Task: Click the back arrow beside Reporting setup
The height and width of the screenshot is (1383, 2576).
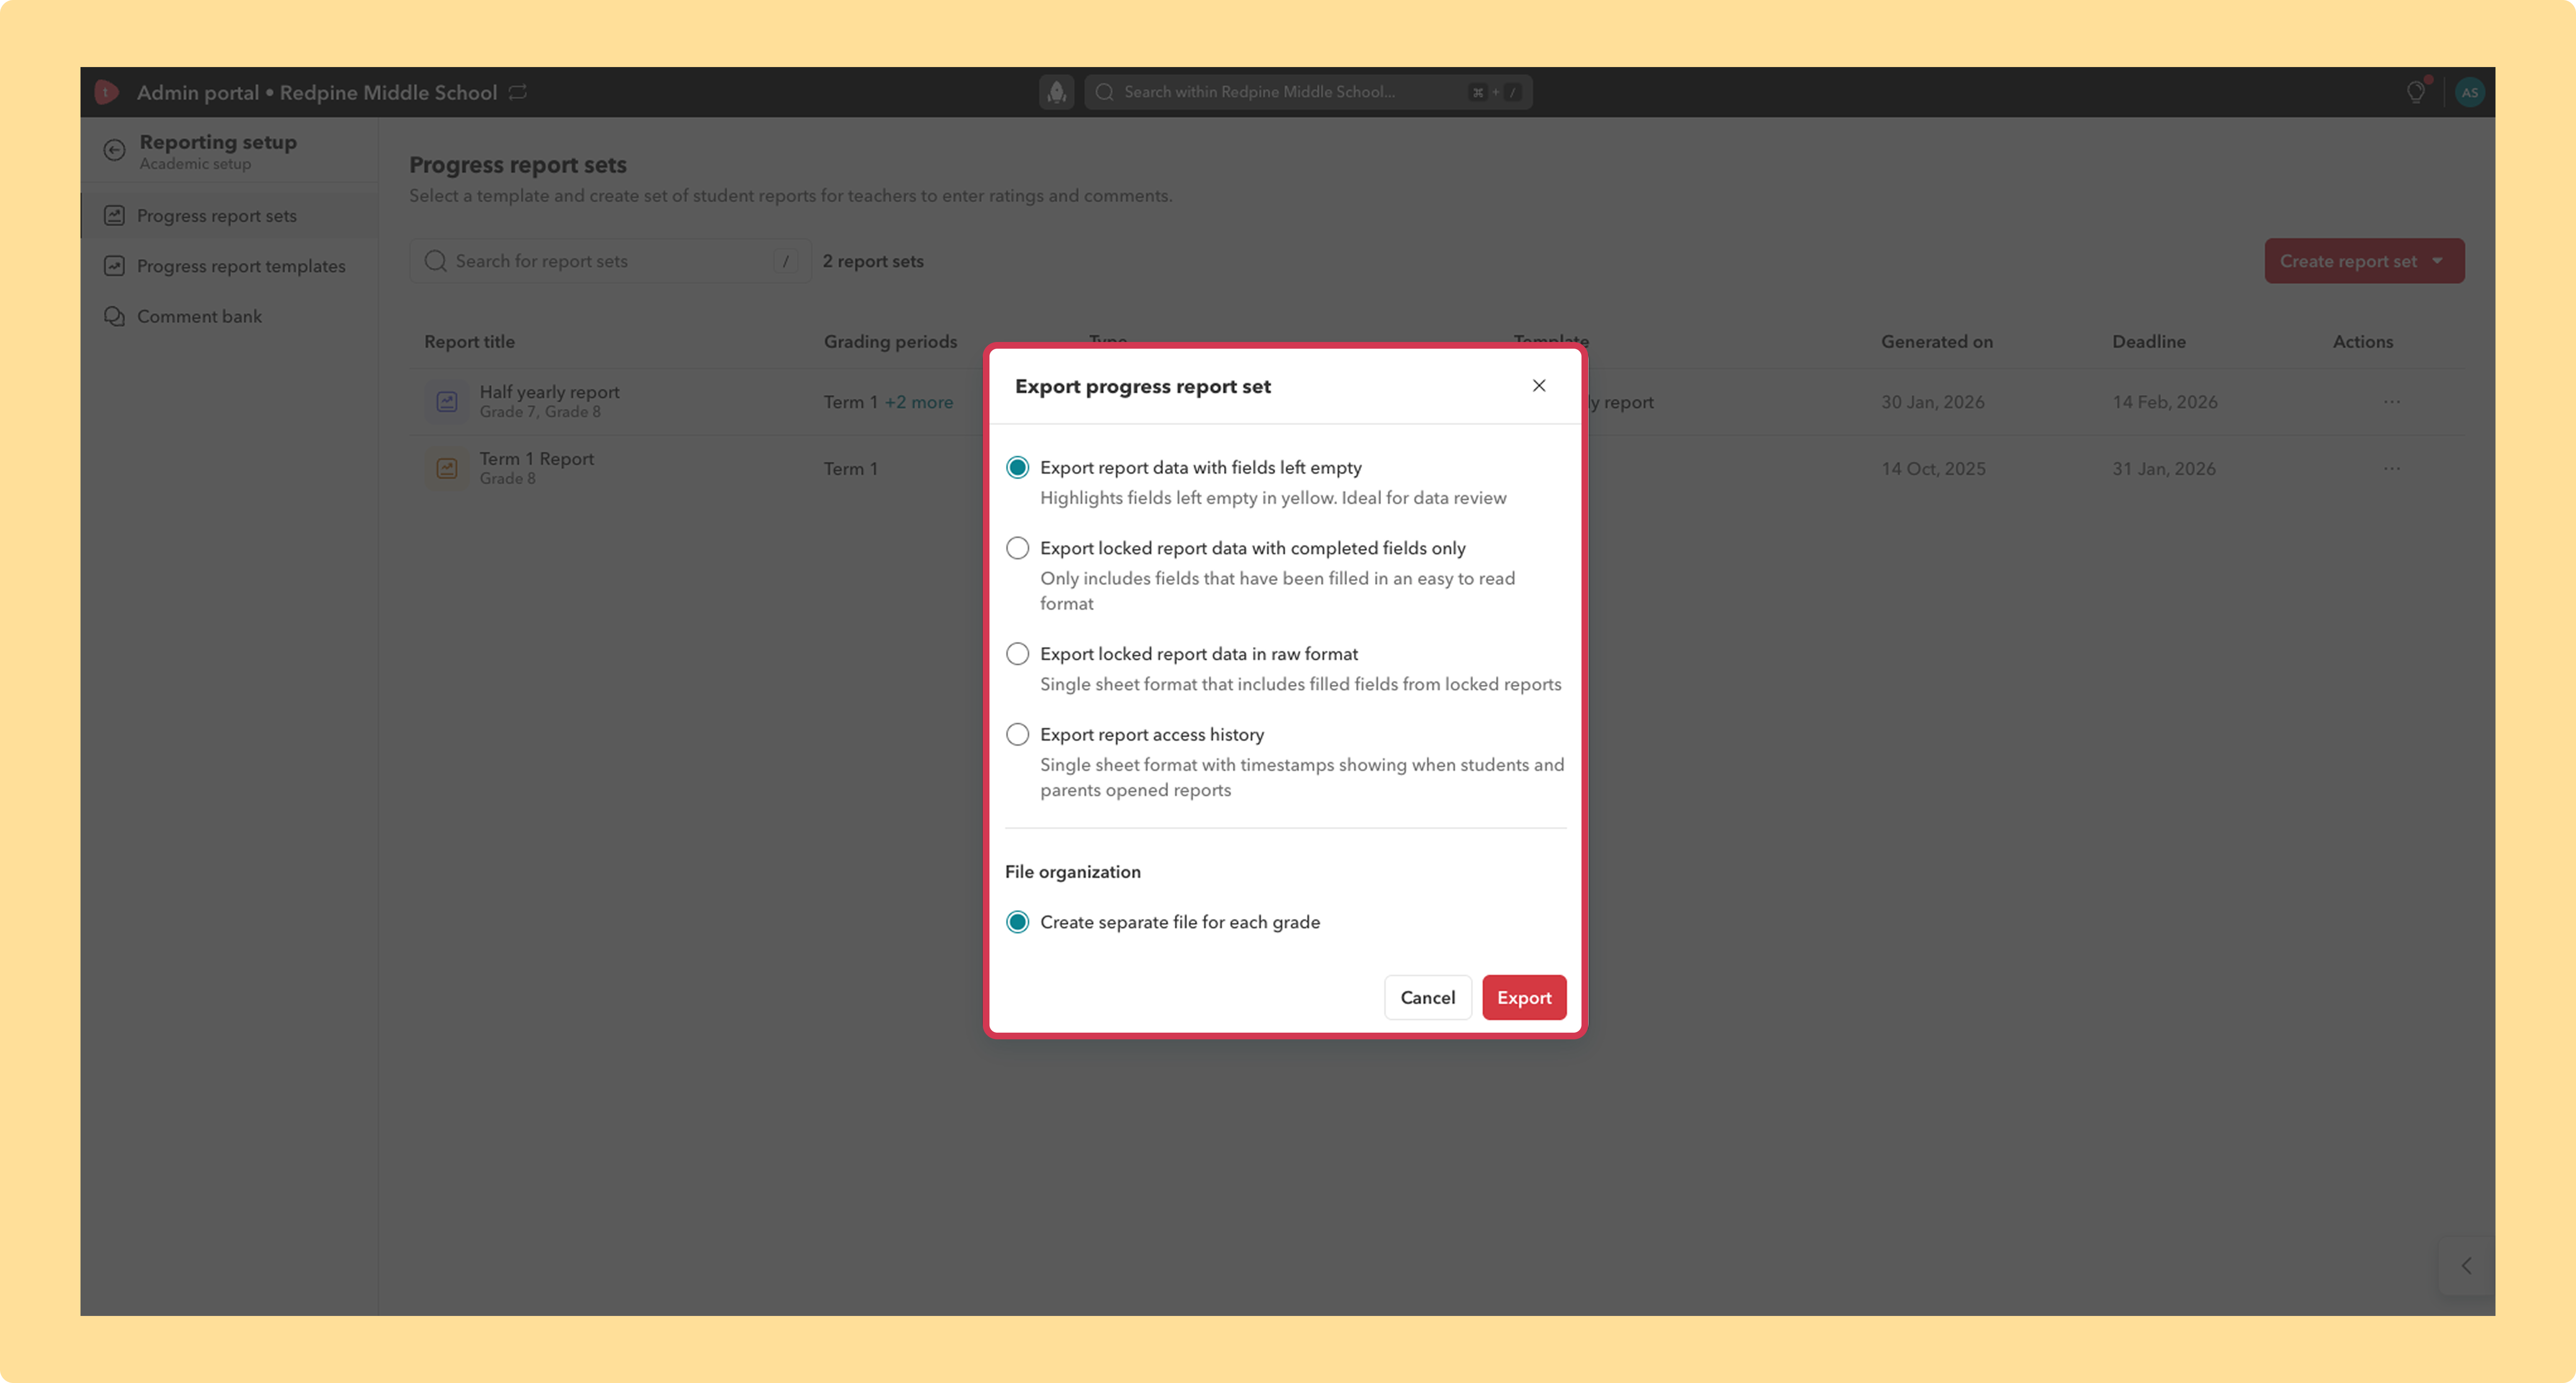Action: (114, 151)
